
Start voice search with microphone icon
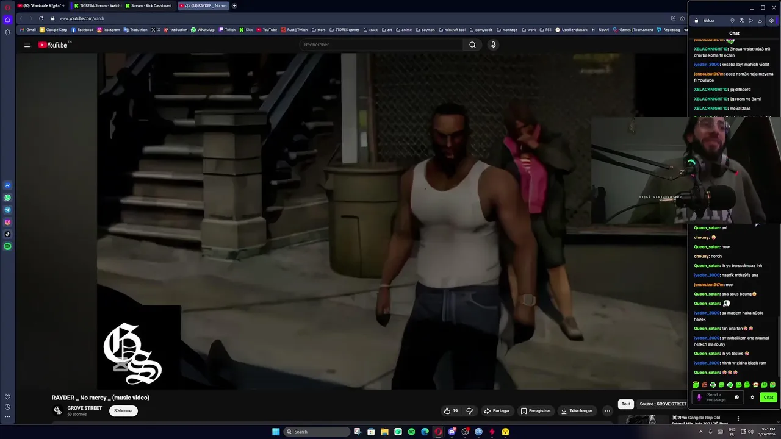click(493, 45)
